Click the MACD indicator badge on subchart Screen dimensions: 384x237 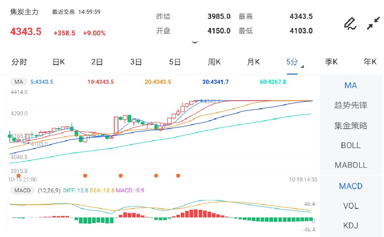tap(22, 190)
